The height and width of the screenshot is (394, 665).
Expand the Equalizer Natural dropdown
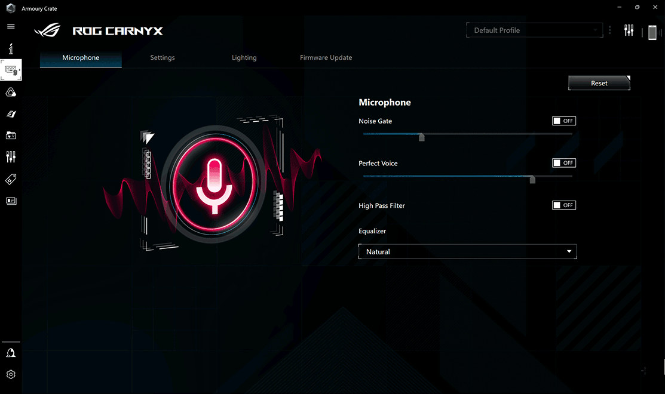click(467, 252)
